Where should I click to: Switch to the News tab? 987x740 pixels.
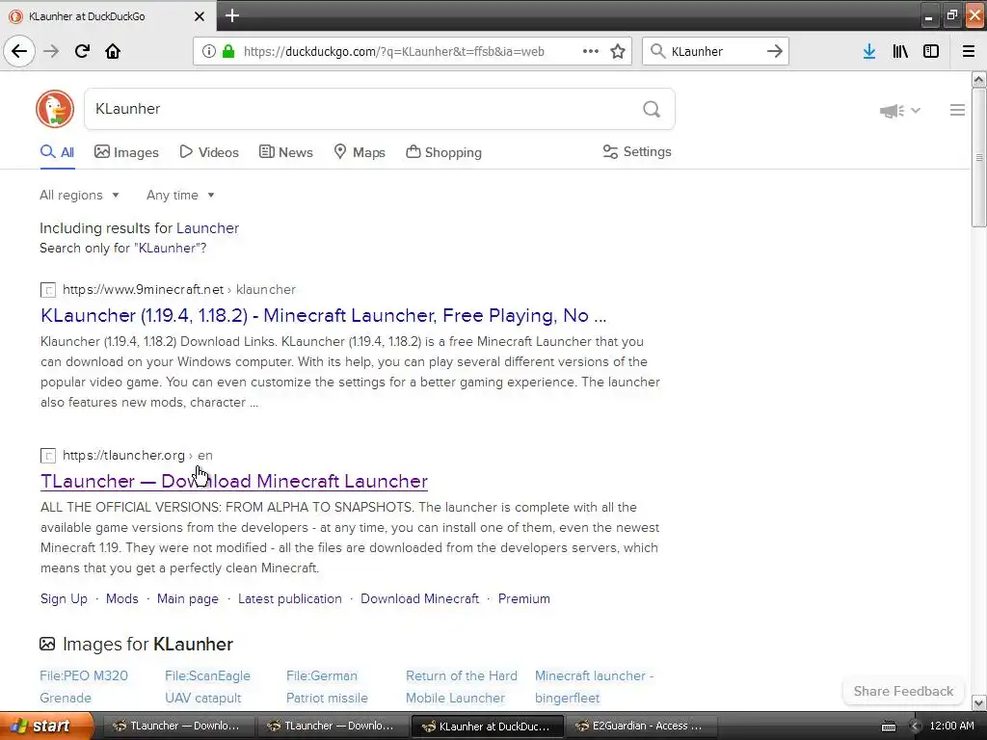coord(285,152)
